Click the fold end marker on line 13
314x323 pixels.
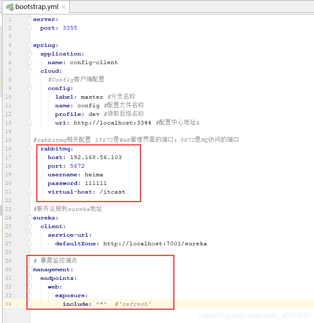point(30,123)
